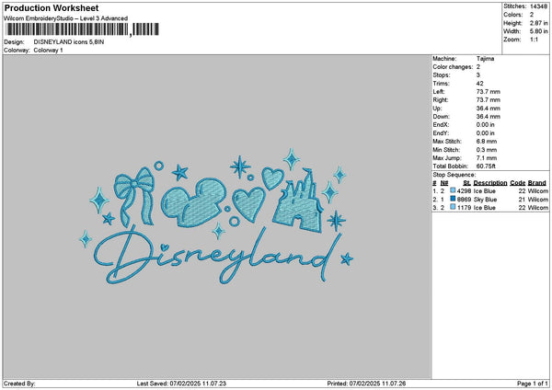Click the EndY value 0.00 in

tap(486, 133)
